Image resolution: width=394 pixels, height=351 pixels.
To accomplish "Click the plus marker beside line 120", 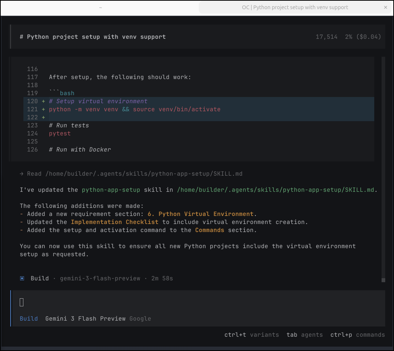I will click(x=43, y=101).
